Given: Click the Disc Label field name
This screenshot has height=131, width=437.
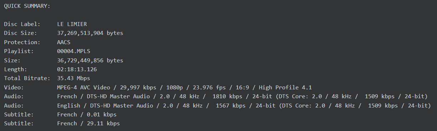Looking at the screenshot, I should pyautogui.click(x=22, y=24).
